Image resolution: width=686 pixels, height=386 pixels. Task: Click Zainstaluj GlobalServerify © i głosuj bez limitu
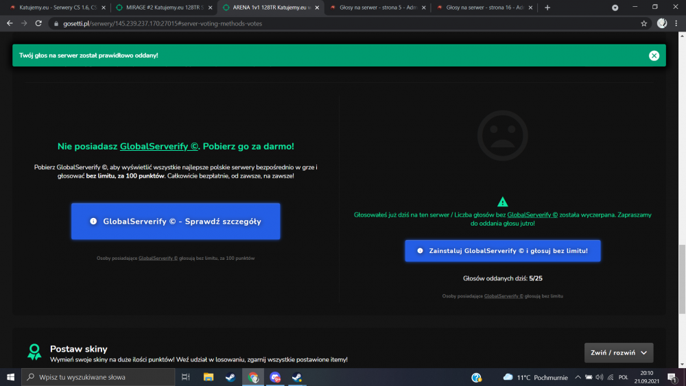pos(502,251)
